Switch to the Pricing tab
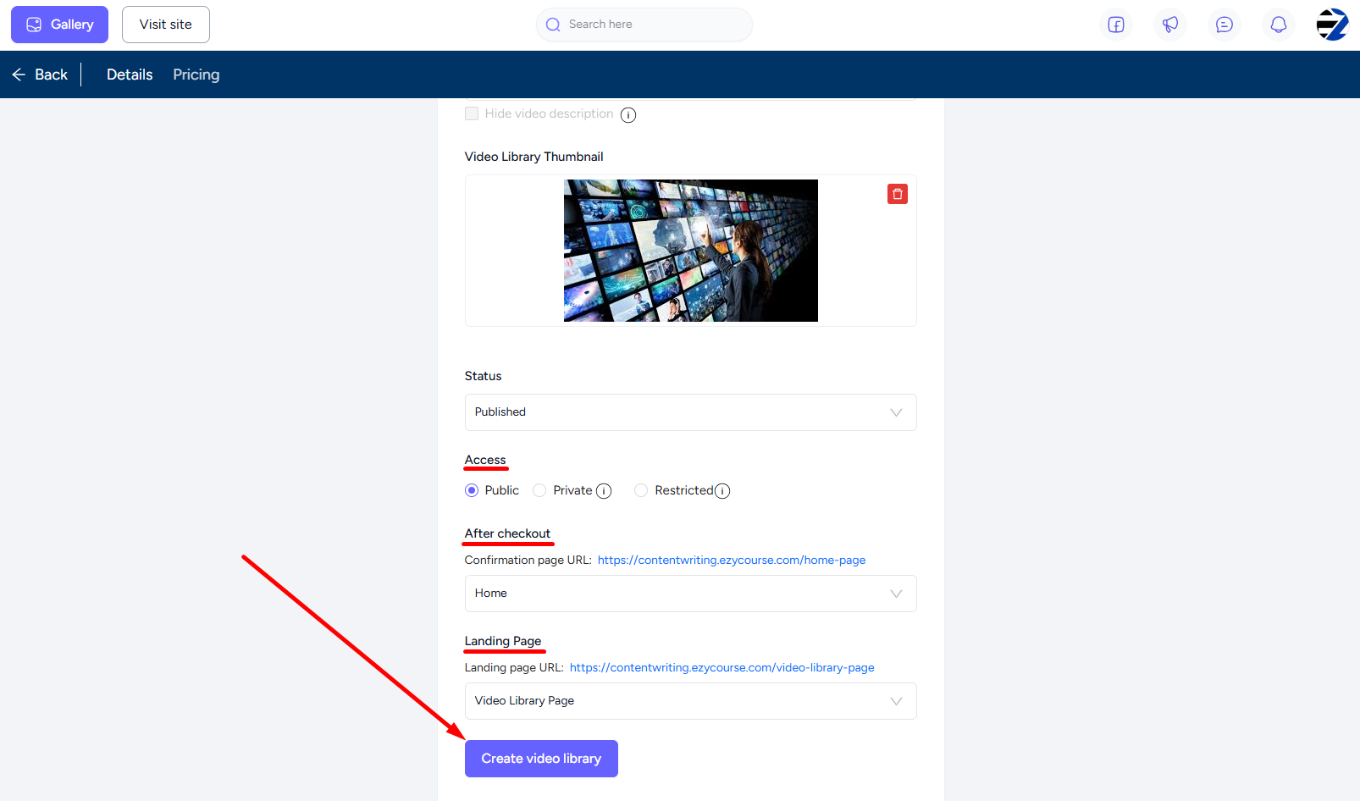1360x801 pixels. pos(196,75)
